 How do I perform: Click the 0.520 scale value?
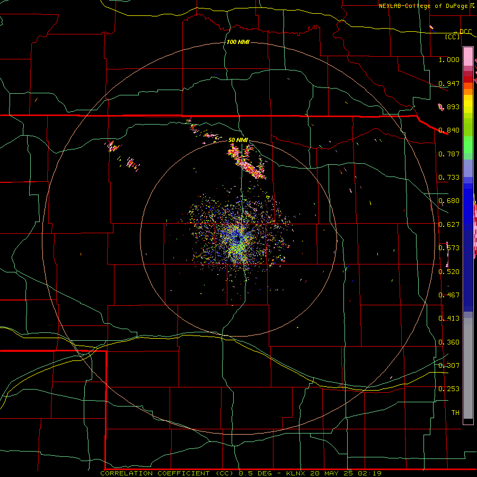[x=449, y=272]
